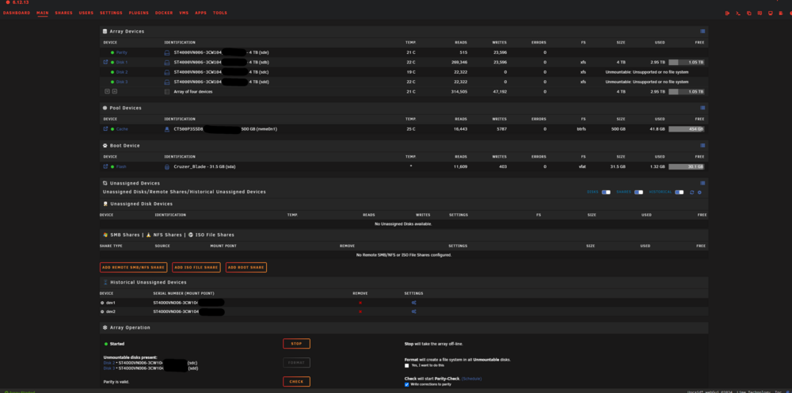The height and width of the screenshot is (393, 792).
Task: Click Flash free space bar 30.1 GB
Action: coord(687,166)
